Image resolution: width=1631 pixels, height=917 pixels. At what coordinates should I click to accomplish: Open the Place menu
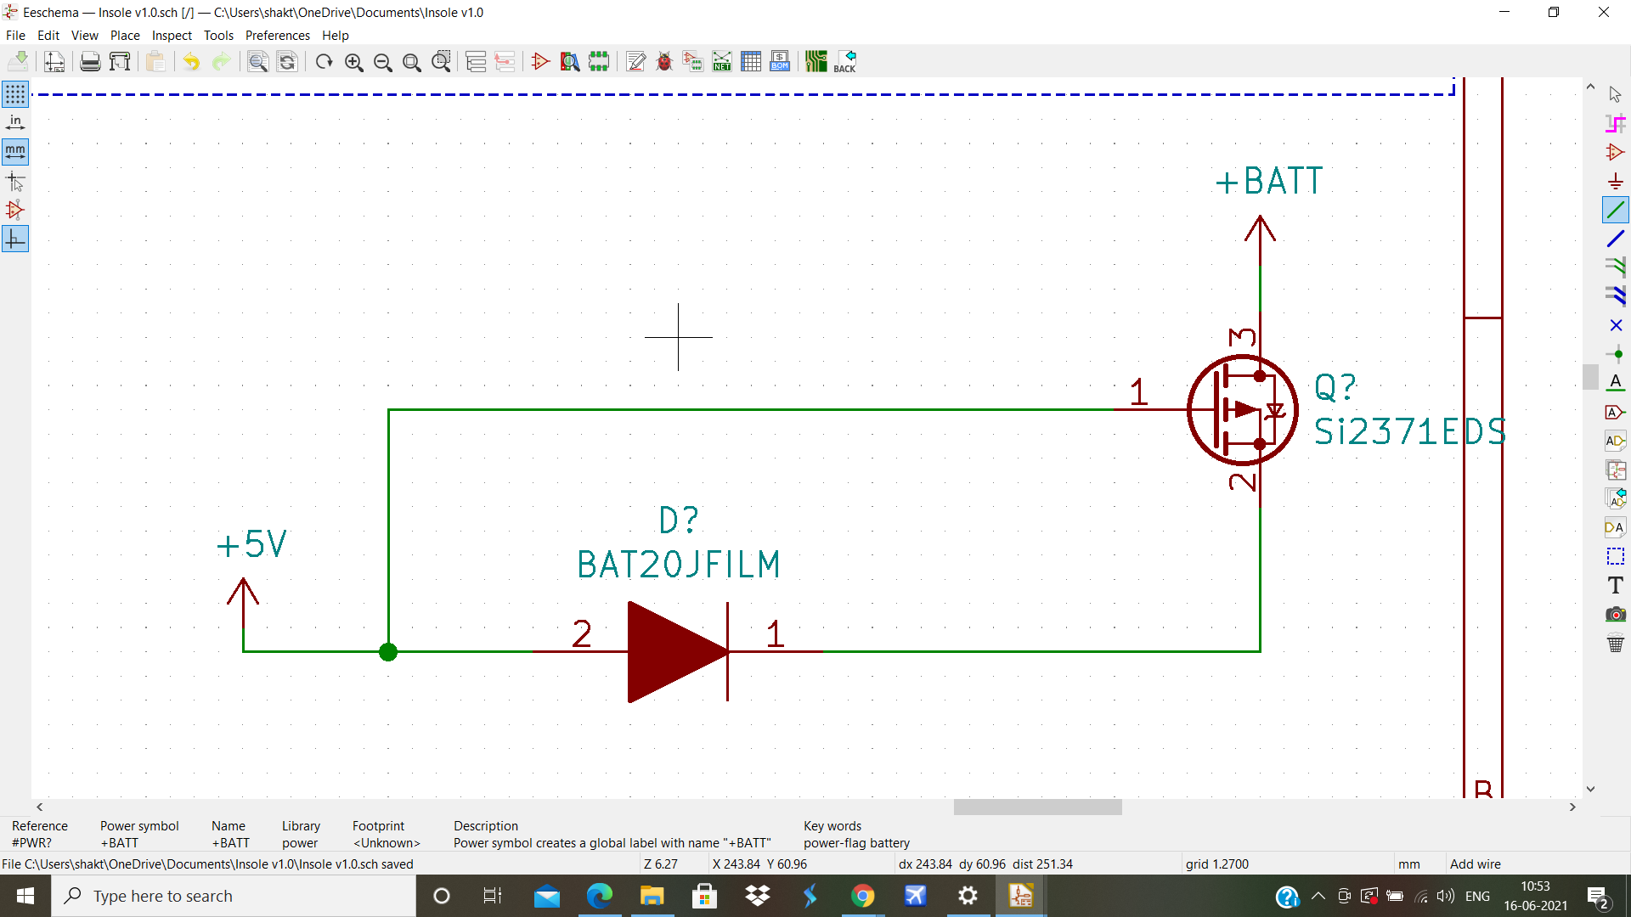(x=125, y=36)
